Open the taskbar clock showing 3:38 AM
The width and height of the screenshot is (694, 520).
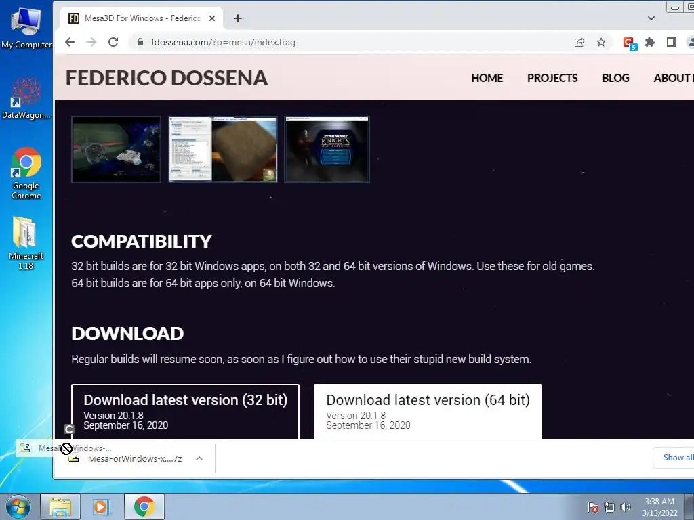[x=659, y=507]
